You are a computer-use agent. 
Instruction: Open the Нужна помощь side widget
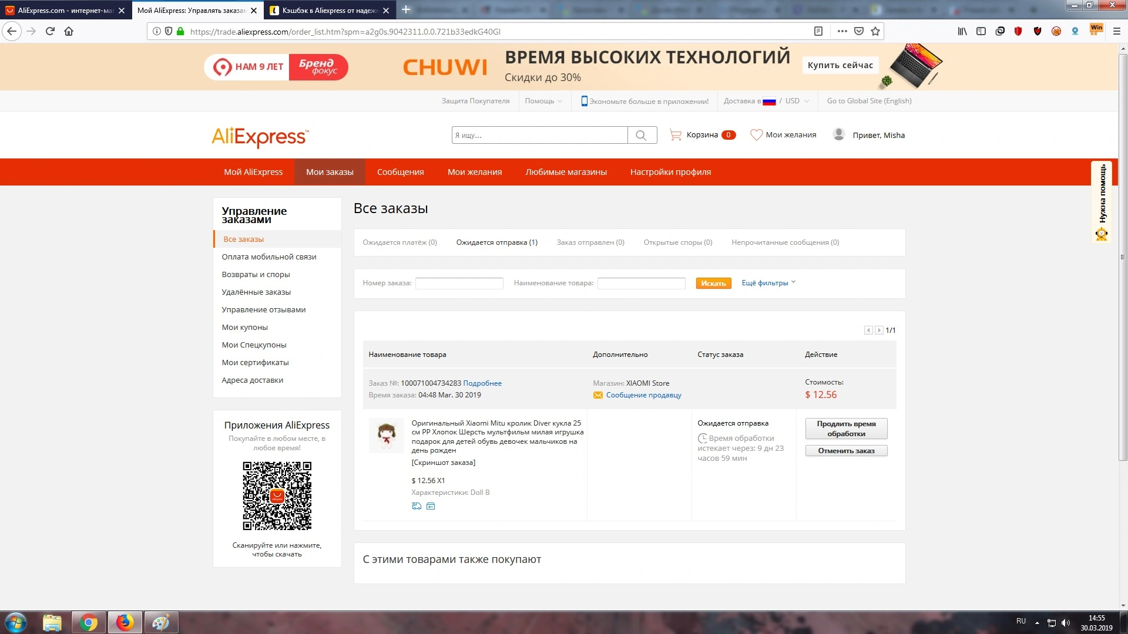1102,202
